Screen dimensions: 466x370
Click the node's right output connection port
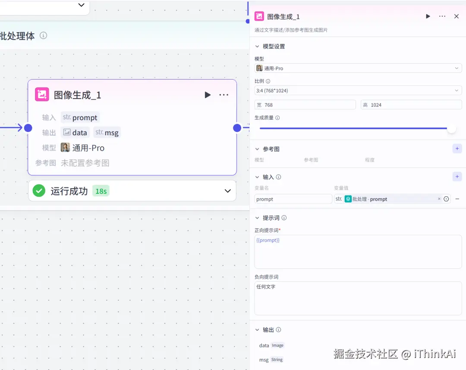point(237,128)
